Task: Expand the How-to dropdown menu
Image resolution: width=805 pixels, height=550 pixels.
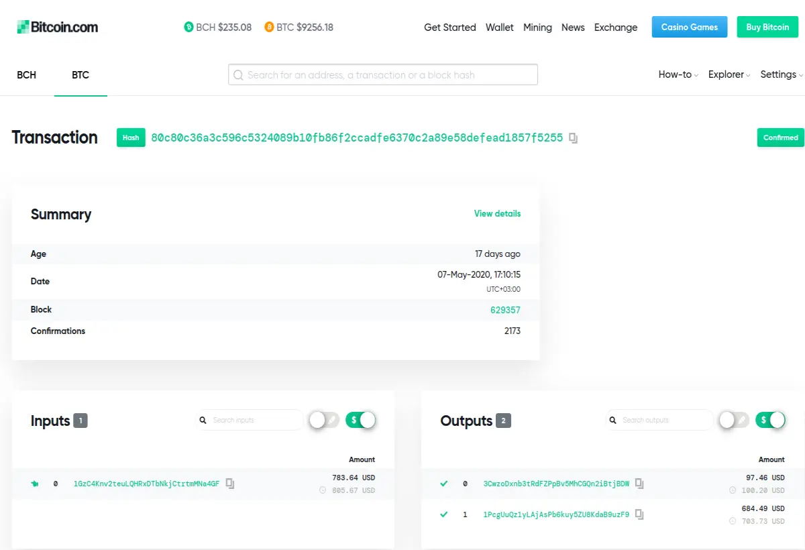Action: 678,74
